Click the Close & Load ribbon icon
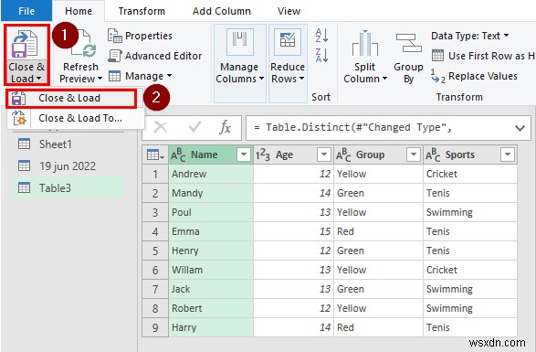Viewport: 536px width, 352px height. point(24,44)
